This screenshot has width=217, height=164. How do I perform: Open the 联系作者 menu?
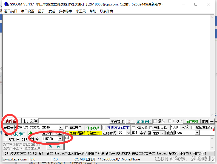tap(106, 11)
